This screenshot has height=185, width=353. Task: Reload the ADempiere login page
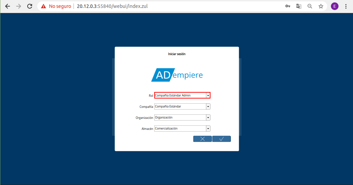pyautogui.click(x=30, y=6)
